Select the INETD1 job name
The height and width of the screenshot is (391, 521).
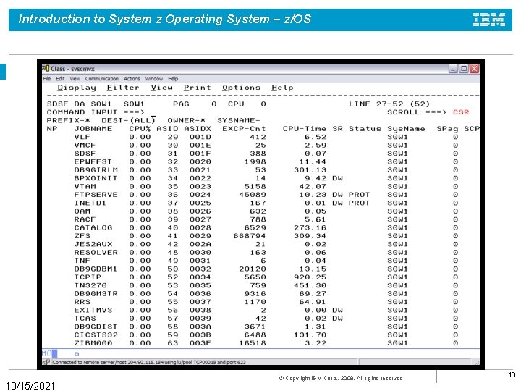coord(90,203)
